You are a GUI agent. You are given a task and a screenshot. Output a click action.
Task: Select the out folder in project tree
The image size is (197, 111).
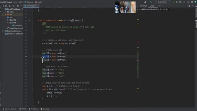click(10, 14)
